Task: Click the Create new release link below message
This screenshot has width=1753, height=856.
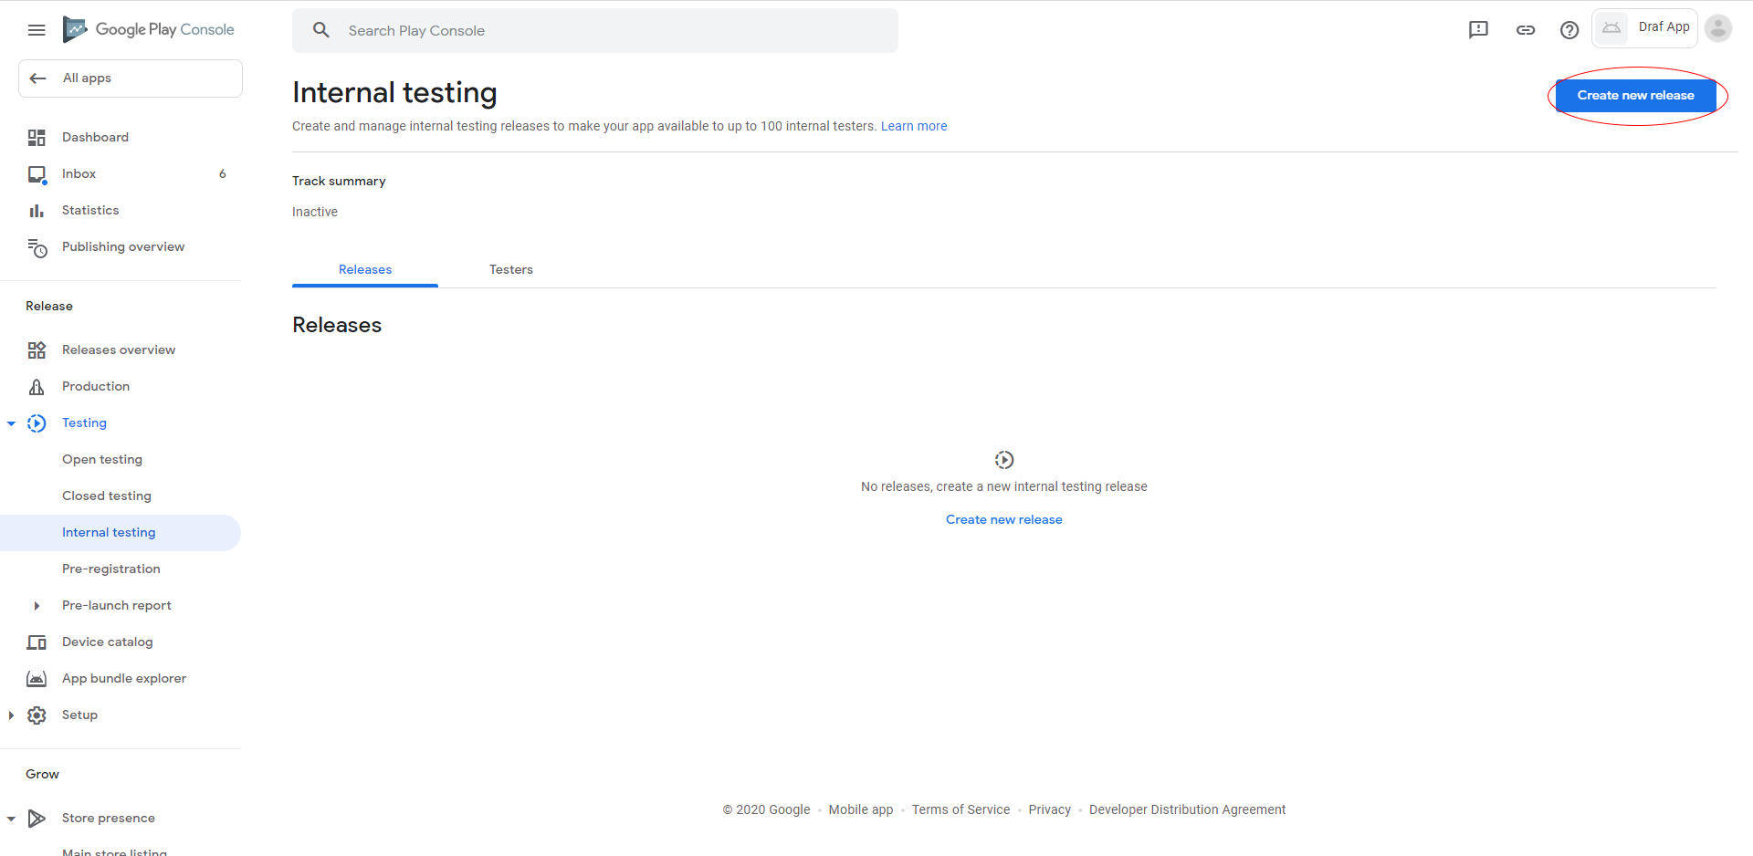Action: (1004, 520)
